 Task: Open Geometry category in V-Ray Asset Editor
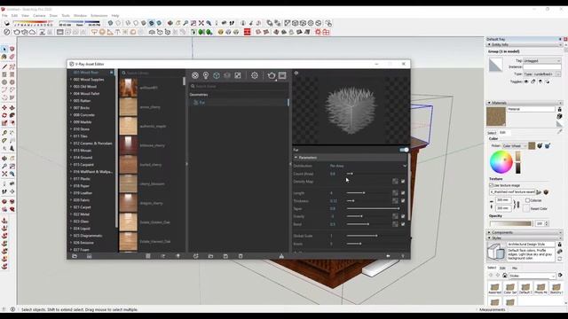tap(217, 75)
